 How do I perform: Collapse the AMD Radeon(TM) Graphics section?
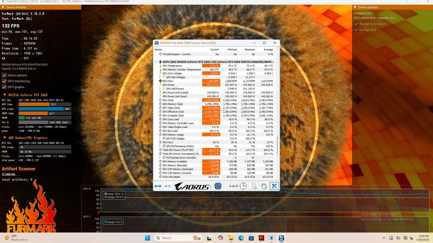click(x=5, y=137)
